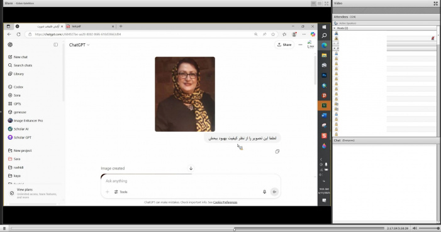Click the read aloud icon in address bar
The width and height of the screenshot is (441, 232).
point(264,34)
